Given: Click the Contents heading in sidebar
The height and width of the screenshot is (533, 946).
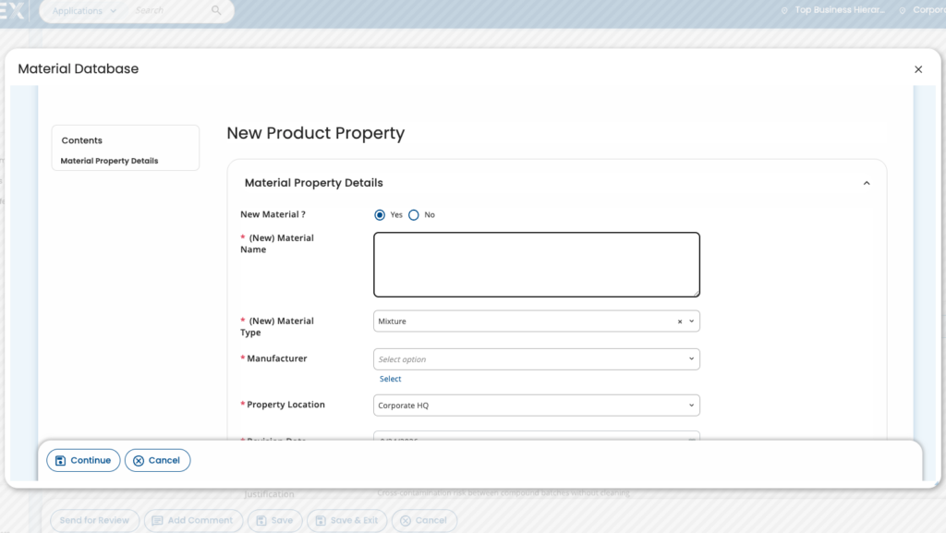Looking at the screenshot, I should [82, 140].
